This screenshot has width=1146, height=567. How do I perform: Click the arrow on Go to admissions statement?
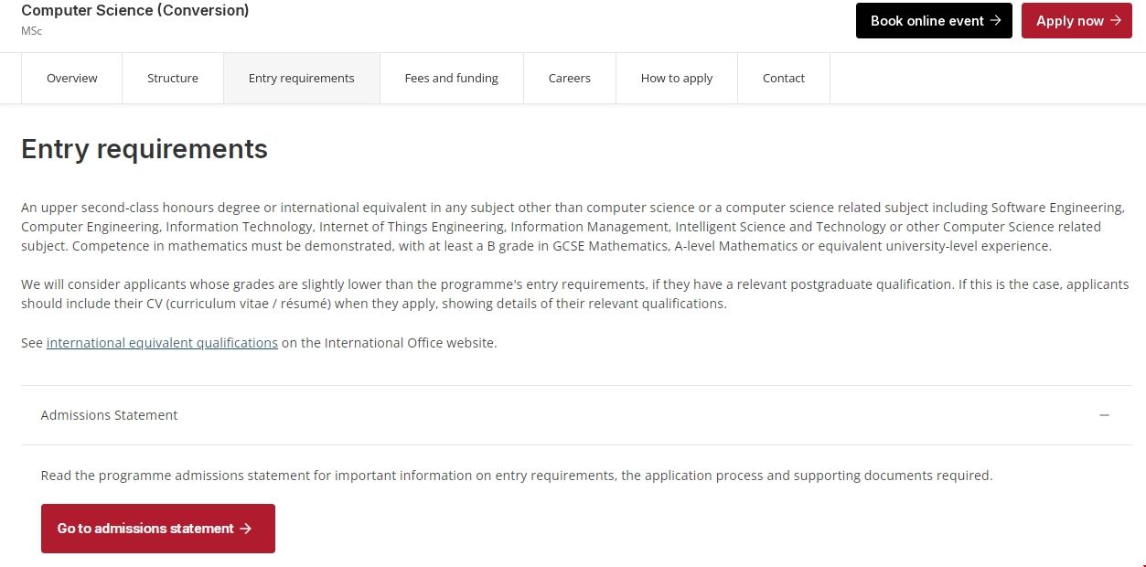click(245, 529)
